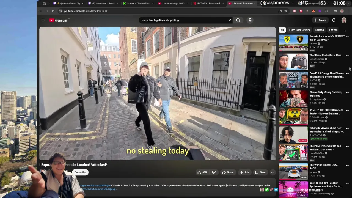Go to YouTube Premium home logo
Image resolution: width=352 pixels, height=198 pixels.
coord(59,20)
